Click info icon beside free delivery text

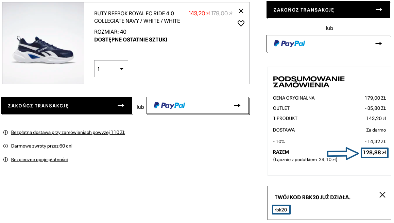pyautogui.click(x=5, y=132)
